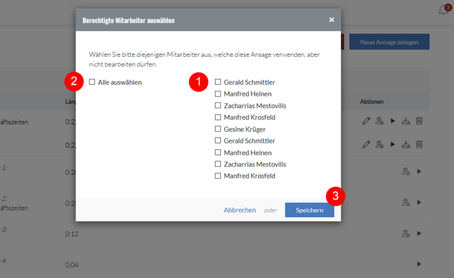Check Gesine Krüger in the employee list
The width and height of the screenshot is (454, 278).
(x=218, y=129)
